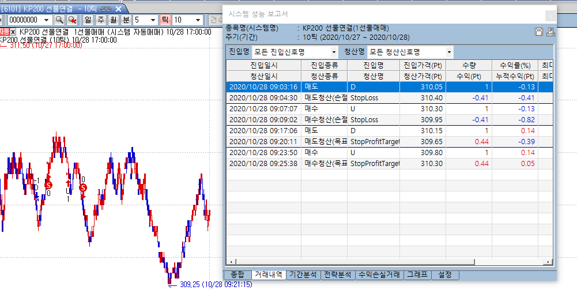This screenshot has width=577, height=290.
Task: Switch to the 기간분석 tab
Action: coord(303,274)
